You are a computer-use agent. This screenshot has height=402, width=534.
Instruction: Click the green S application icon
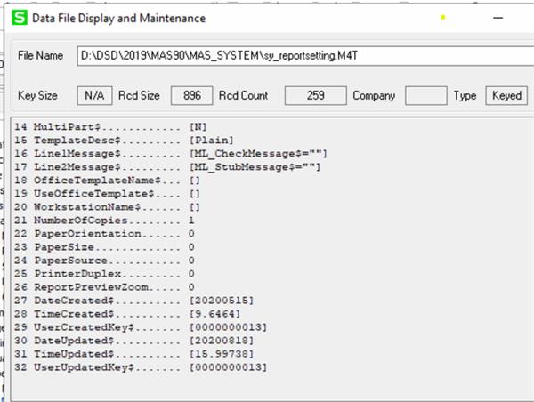(x=20, y=18)
